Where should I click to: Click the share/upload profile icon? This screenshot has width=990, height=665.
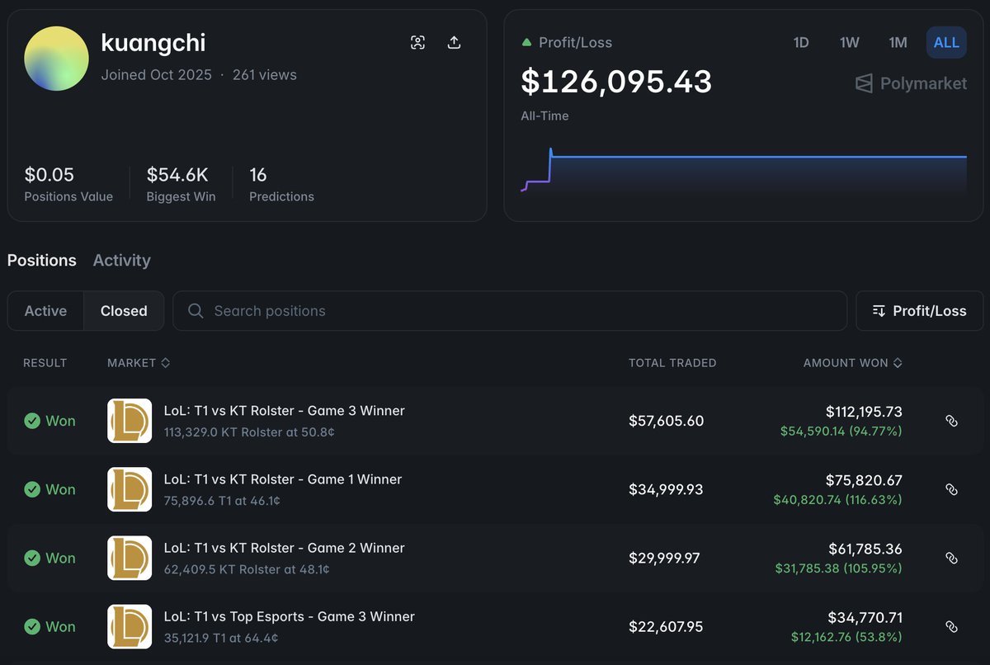point(454,43)
